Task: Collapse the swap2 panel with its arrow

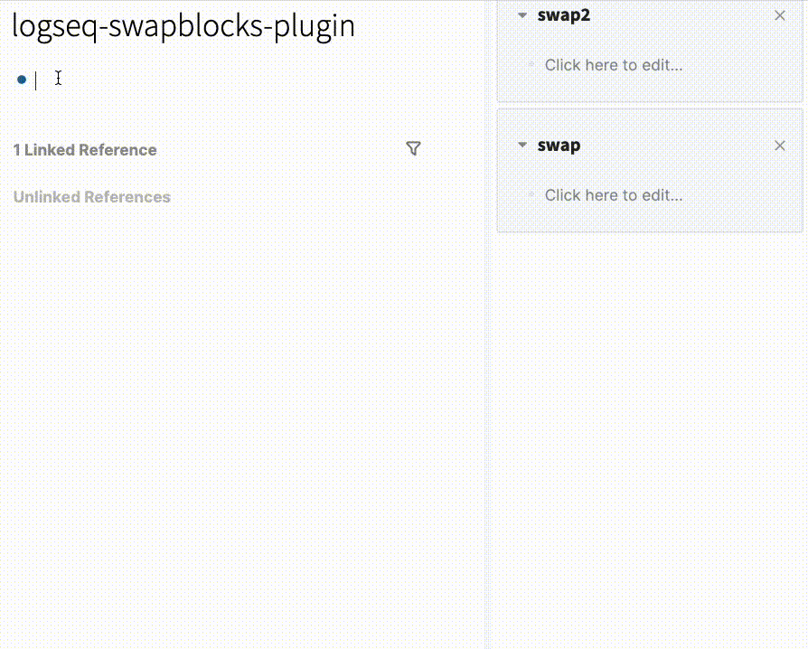Action: [x=521, y=15]
